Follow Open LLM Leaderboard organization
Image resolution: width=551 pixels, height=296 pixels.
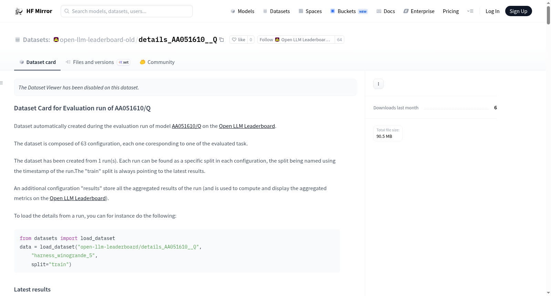pyautogui.click(x=296, y=40)
